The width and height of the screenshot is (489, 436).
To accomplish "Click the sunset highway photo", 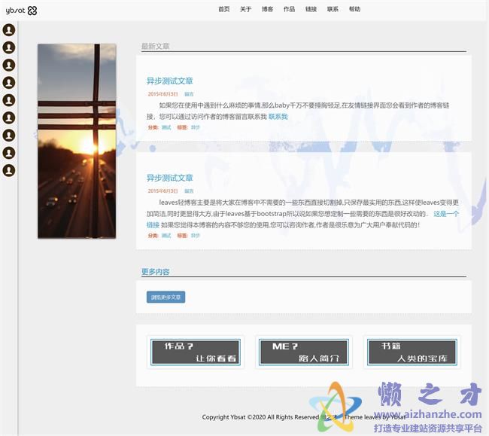I will [77, 141].
